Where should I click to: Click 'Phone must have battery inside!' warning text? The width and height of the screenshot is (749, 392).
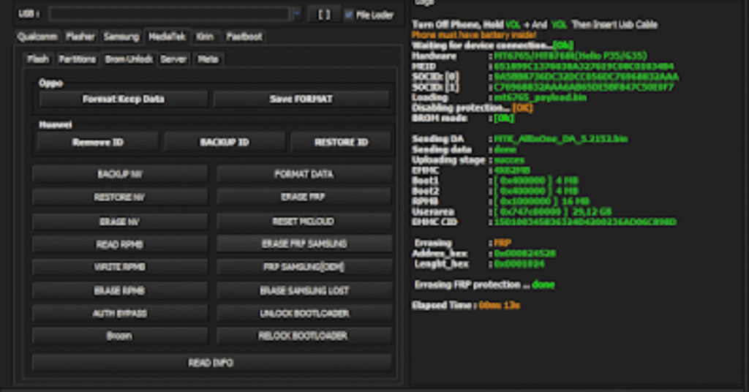(x=474, y=35)
